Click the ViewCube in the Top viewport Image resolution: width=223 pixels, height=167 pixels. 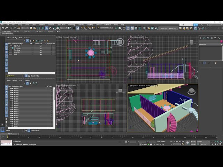[x=120, y=42]
